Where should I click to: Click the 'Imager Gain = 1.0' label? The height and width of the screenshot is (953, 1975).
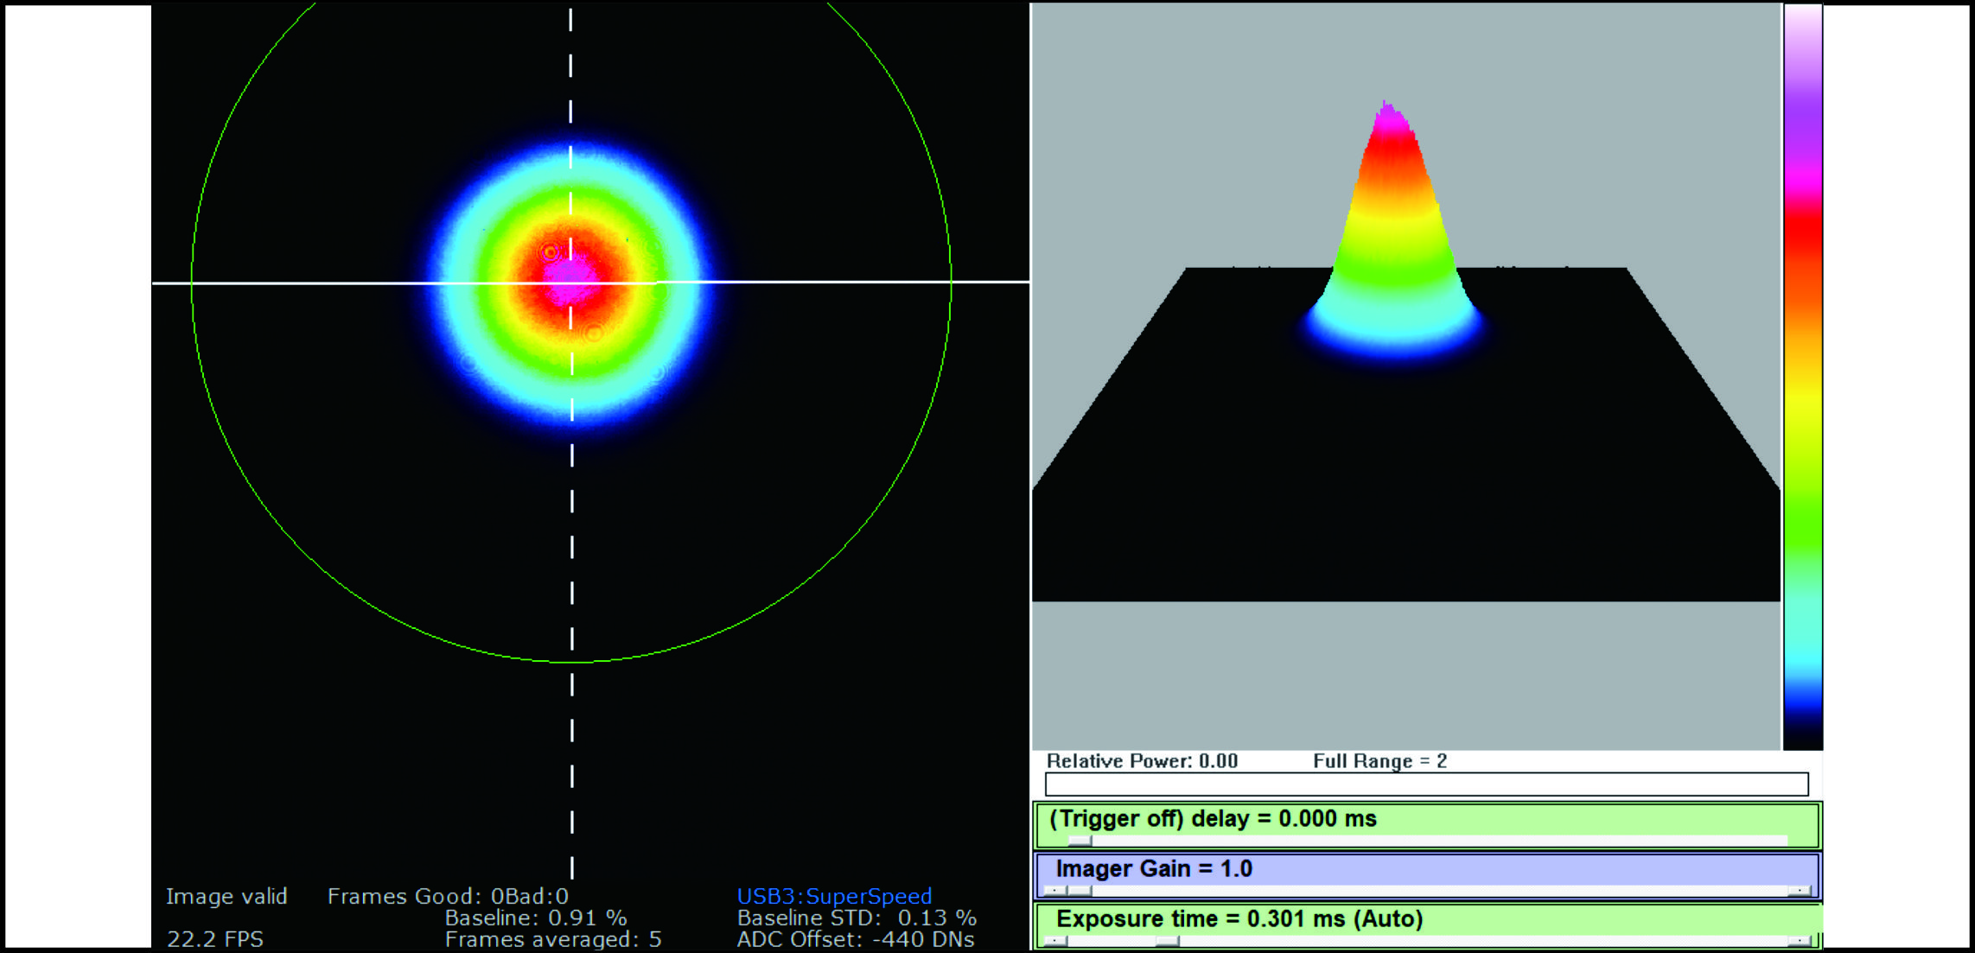1154,869
